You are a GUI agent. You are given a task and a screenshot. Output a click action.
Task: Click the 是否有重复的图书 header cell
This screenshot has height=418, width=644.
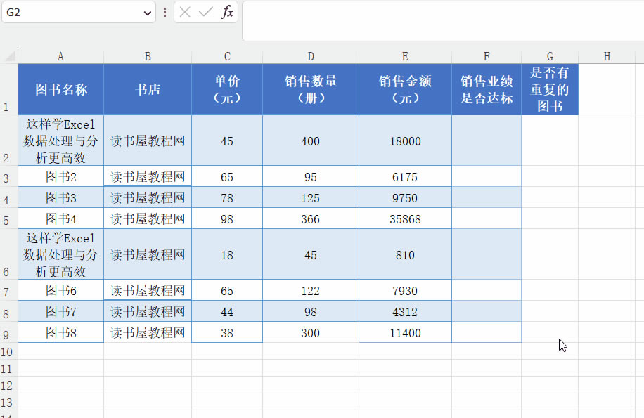550,89
